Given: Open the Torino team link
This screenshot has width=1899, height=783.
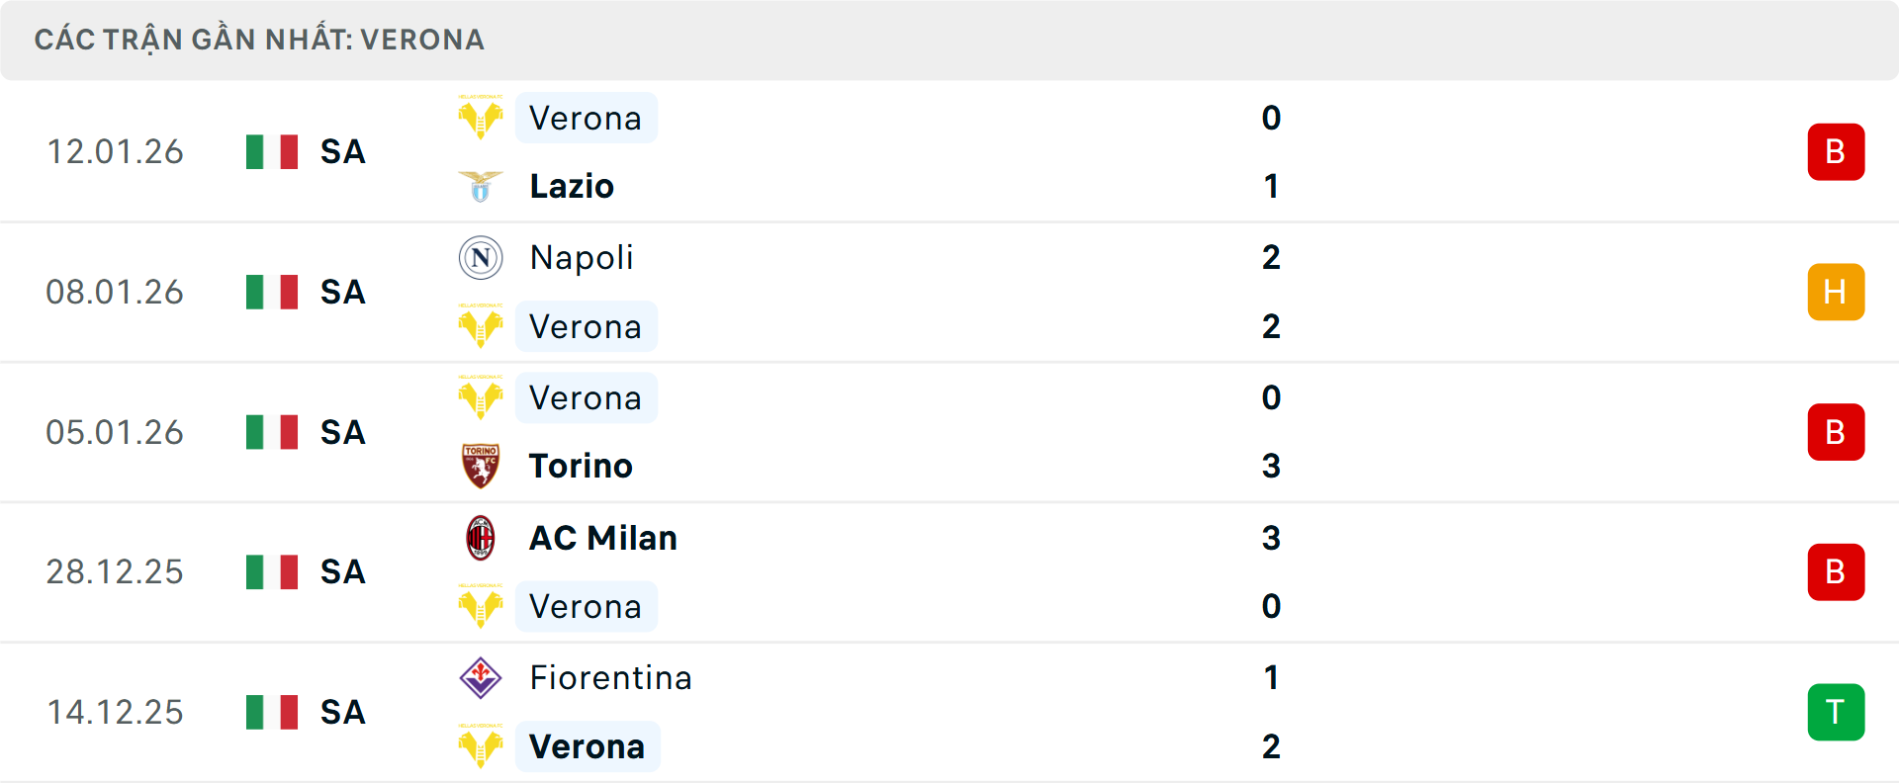Looking at the screenshot, I should (581, 466).
